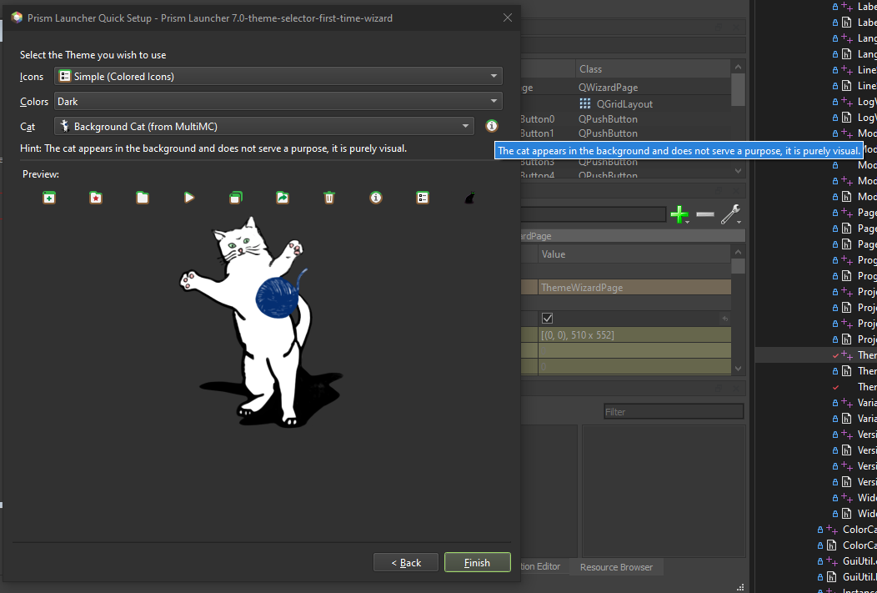Click the reset arrow on the checkbox property row
Screen dimensions: 877x593
(725, 319)
